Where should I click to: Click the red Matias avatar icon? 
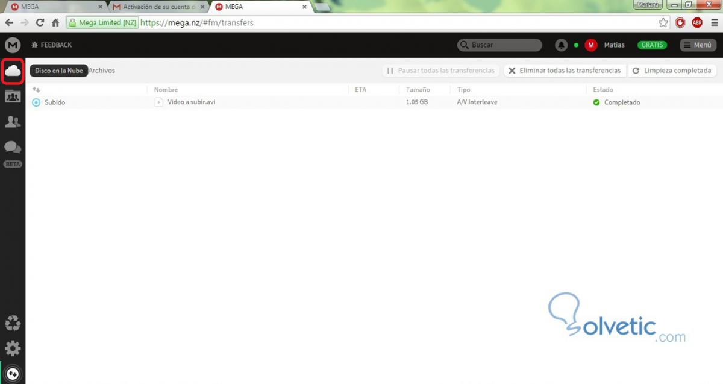[591, 45]
